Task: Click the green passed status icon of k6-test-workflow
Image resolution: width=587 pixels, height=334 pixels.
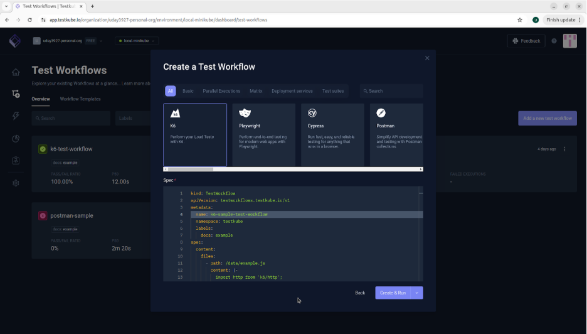Action: point(43,149)
